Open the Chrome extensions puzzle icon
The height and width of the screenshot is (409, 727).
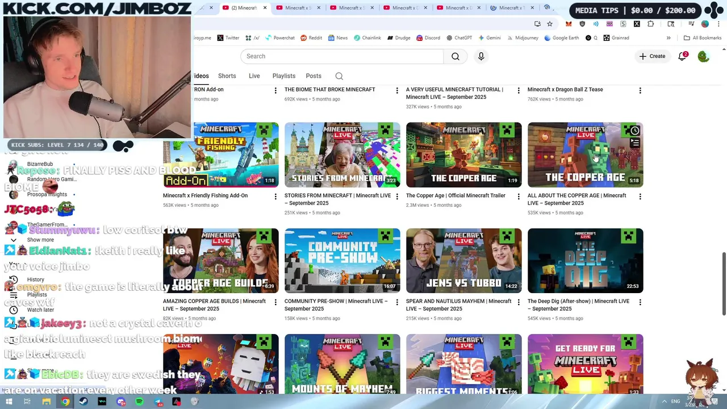pos(650,24)
